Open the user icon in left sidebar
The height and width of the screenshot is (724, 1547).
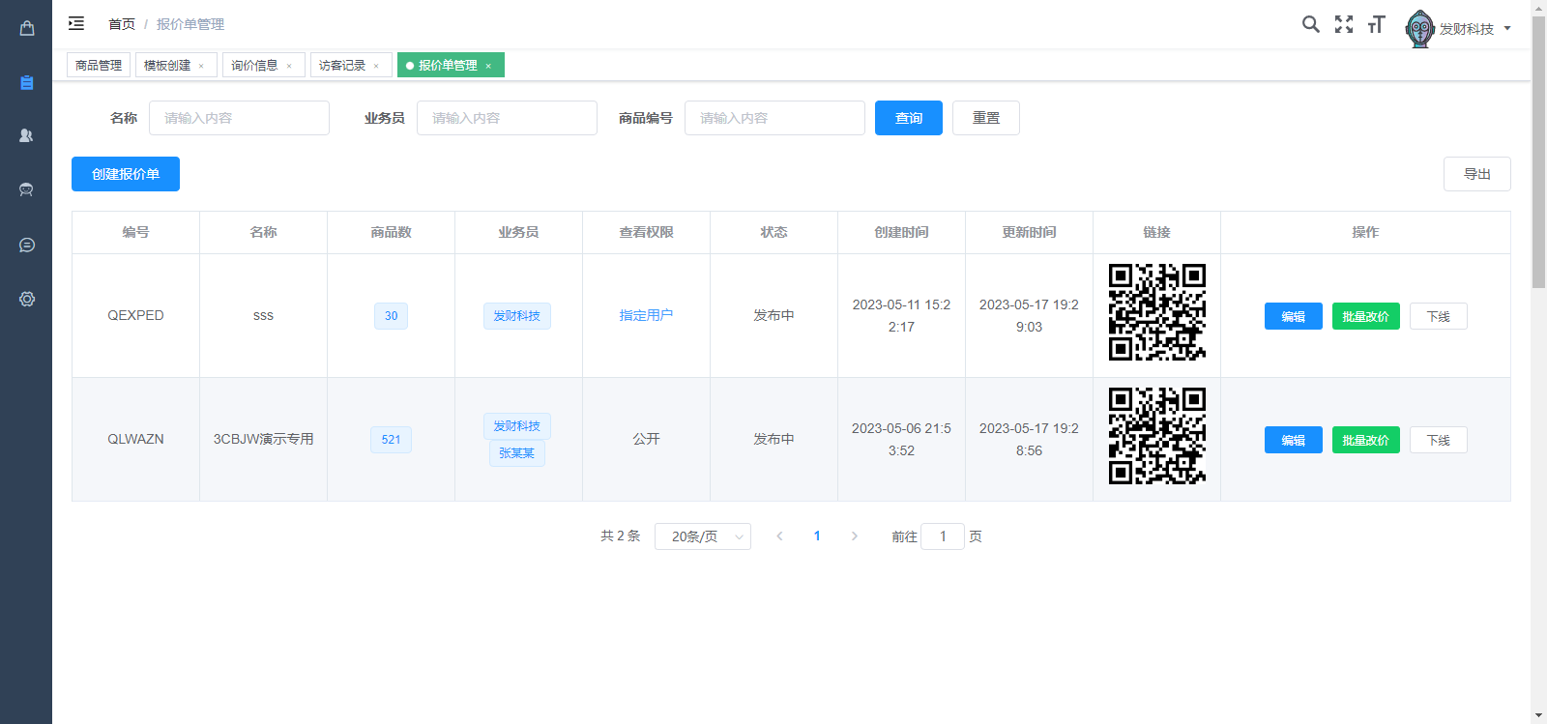pyautogui.click(x=26, y=136)
